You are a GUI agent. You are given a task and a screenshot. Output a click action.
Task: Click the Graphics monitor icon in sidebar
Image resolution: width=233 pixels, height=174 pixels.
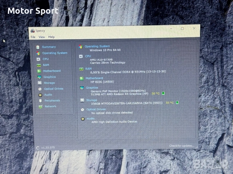coord(39,77)
